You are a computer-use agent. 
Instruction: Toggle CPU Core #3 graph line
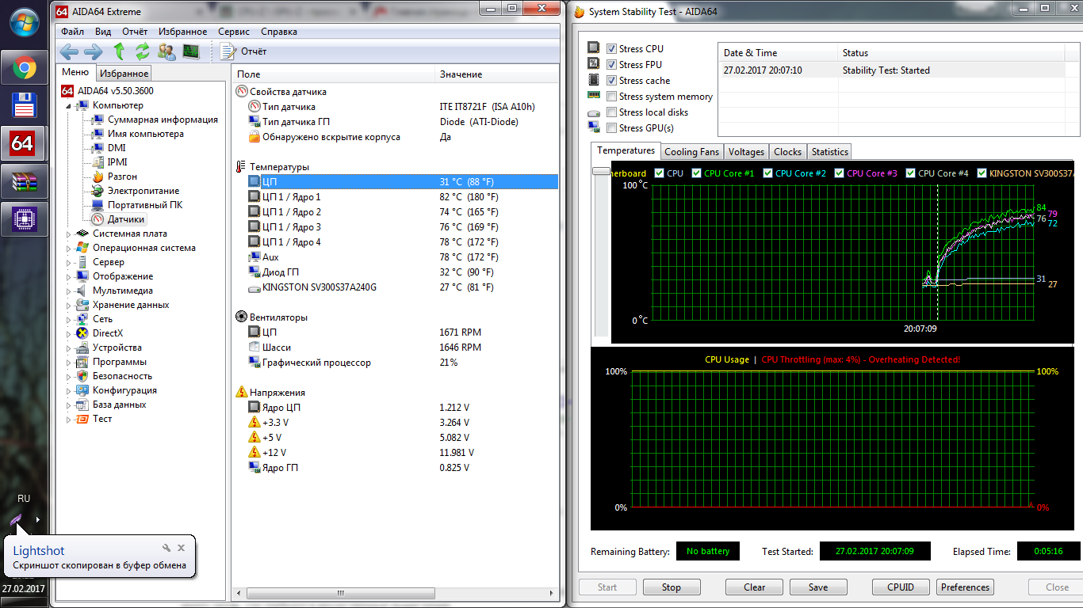[839, 173]
